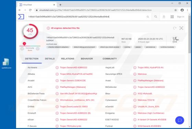This screenshot has width=192, height=129.
Task: Reload the page in Chrome
Action: tap(30, 10)
